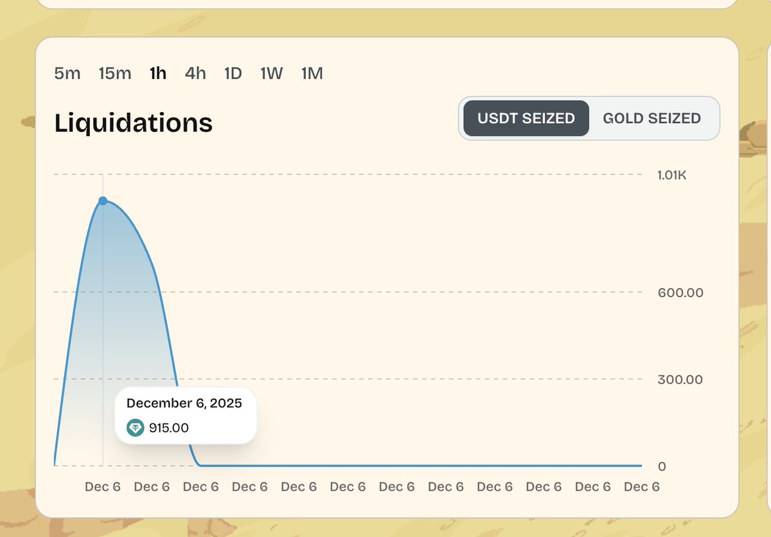Toggle to USDT SEIZED view

526,118
